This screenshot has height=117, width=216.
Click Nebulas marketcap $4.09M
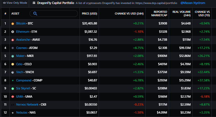click(x=162, y=113)
